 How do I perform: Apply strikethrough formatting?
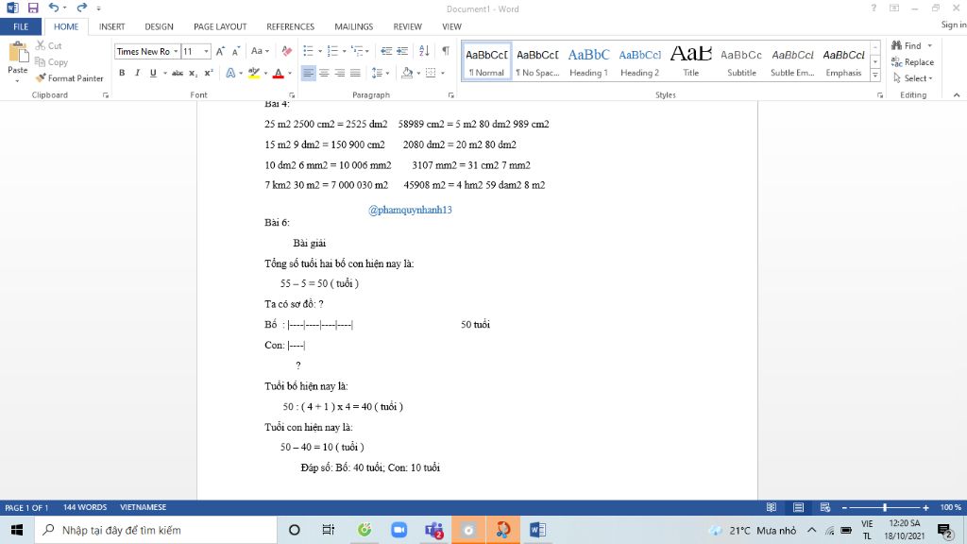click(177, 73)
